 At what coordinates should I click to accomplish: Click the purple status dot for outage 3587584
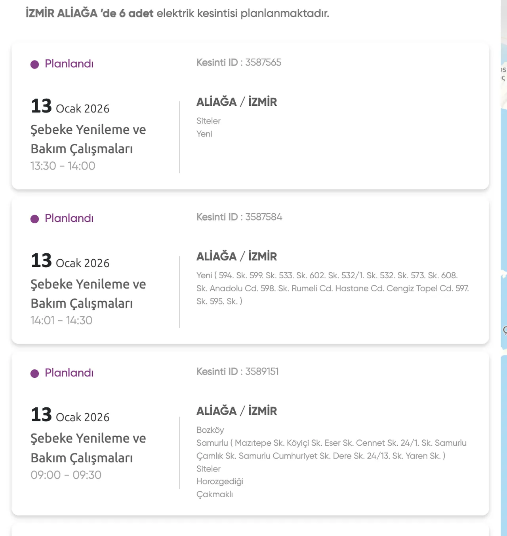click(35, 219)
